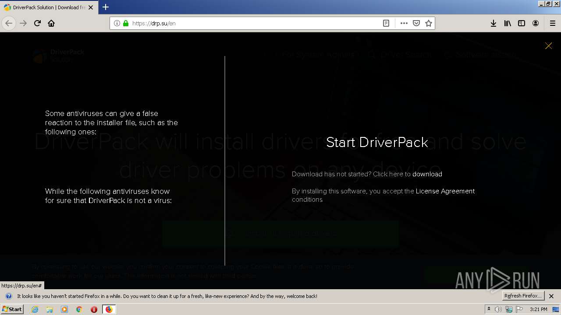Click the false reaction antivirus text
Screen dimensions: 561x315
pos(111,122)
